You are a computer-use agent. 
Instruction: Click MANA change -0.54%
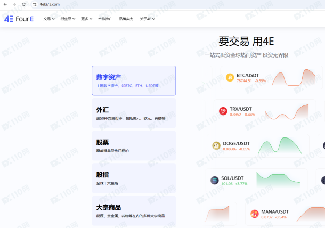pos(281,217)
